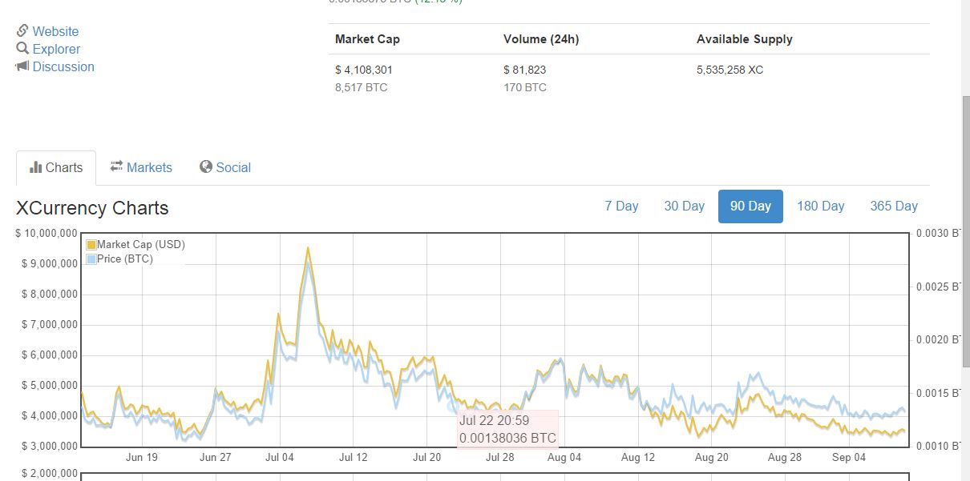Click the Jul 20 x-axis date label
Image resolution: width=970 pixels, height=481 pixels.
coord(426,458)
